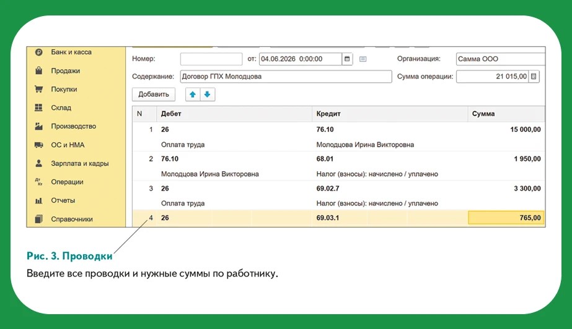Open the Операции menu item
Image resolution: width=572 pixels, height=329 pixels.
[x=67, y=182]
